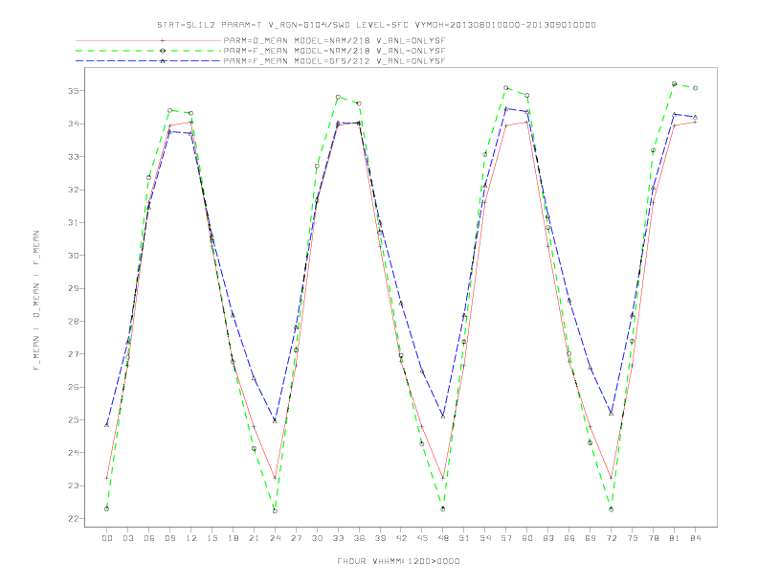Click x-axis tick label 30
Image resolution: width=758 pixels, height=586 pixels.
coord(317,538)
